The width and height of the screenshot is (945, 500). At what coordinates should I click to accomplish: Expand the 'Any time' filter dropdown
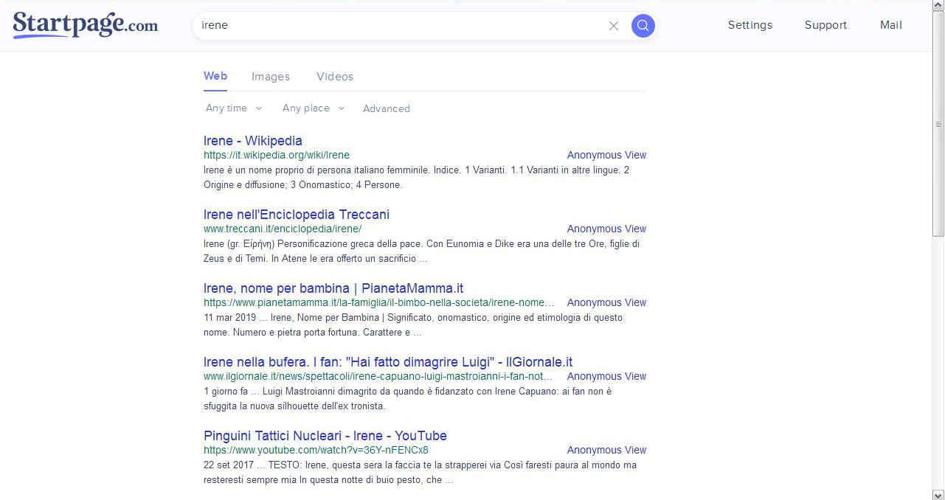click(x=234, y=108)
